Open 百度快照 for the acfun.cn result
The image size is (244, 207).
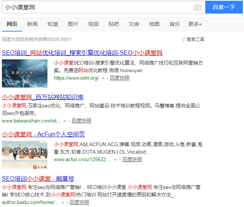132,160
